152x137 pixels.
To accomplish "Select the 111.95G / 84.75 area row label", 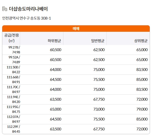I will click(x=13, y=109).
